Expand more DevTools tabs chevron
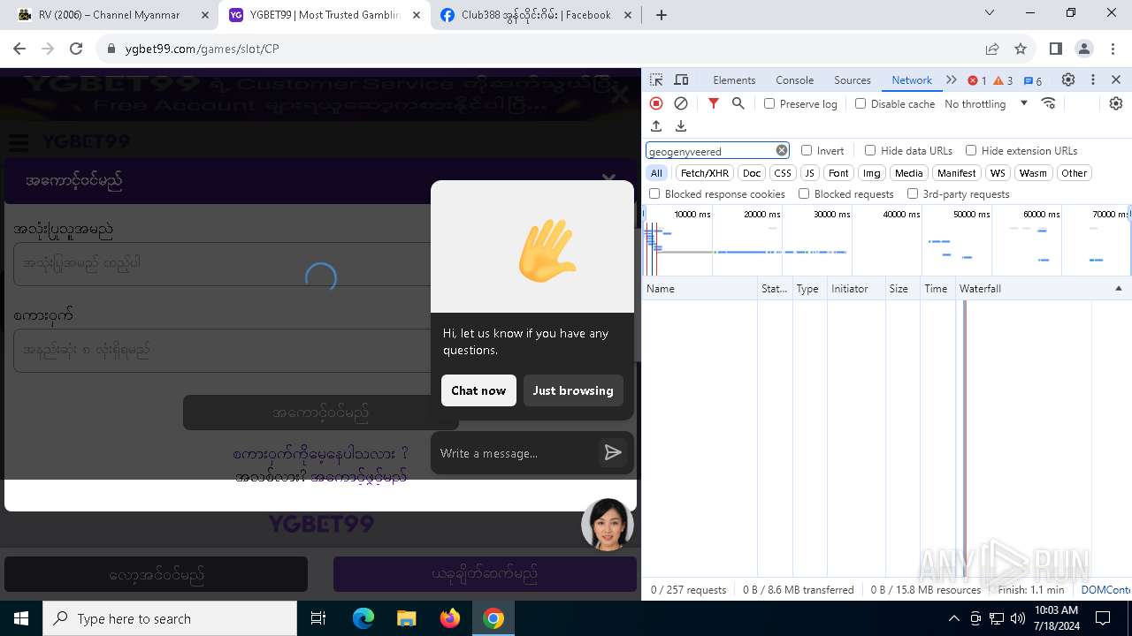This screenshot has width=1132, height=636. [952, 79]
